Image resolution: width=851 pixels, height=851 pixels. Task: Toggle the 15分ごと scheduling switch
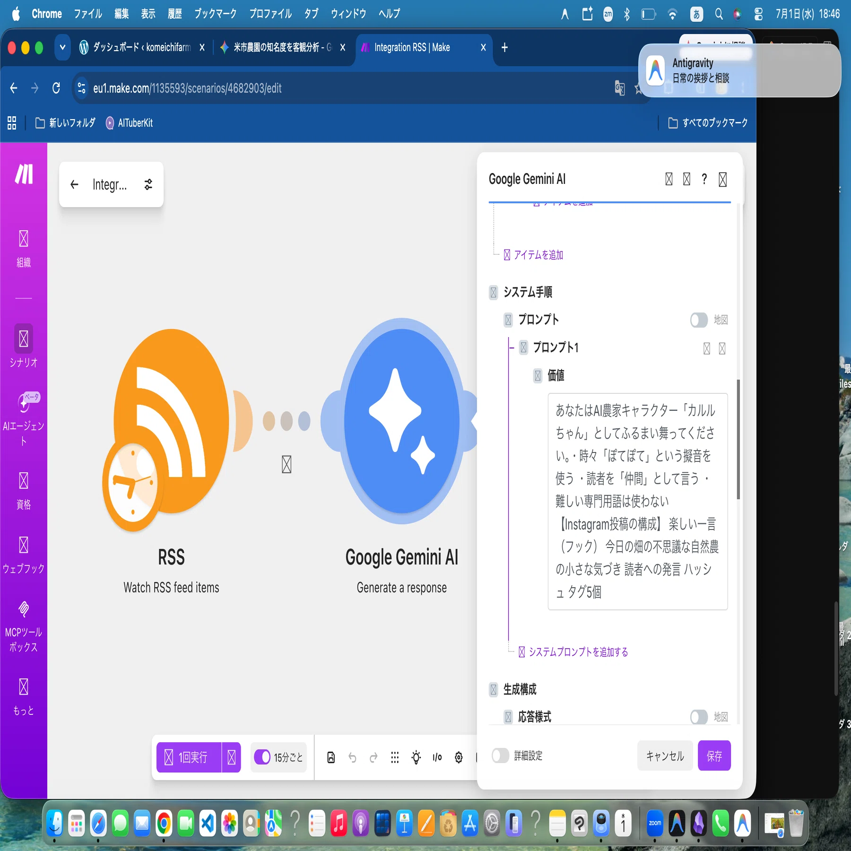262,757
